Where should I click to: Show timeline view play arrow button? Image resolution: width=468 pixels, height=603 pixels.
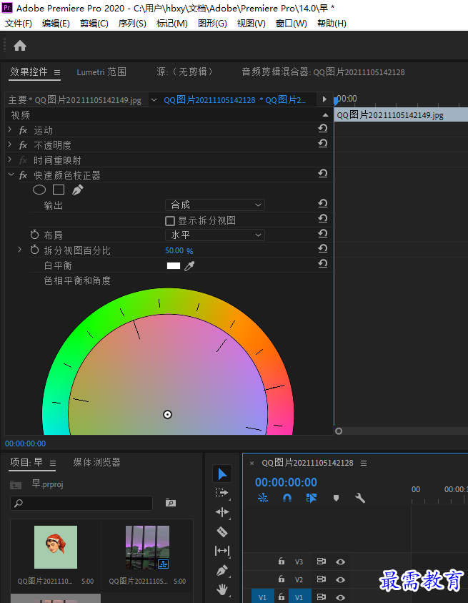click(324, 99)
